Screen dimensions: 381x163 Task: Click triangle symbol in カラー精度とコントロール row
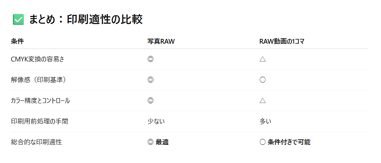point(262,100)
